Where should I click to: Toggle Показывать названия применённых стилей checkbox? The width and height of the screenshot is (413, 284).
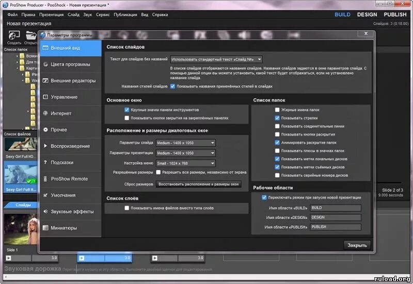[x=172, y=86]
